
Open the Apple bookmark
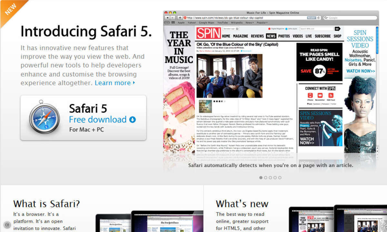pos(181,23)
